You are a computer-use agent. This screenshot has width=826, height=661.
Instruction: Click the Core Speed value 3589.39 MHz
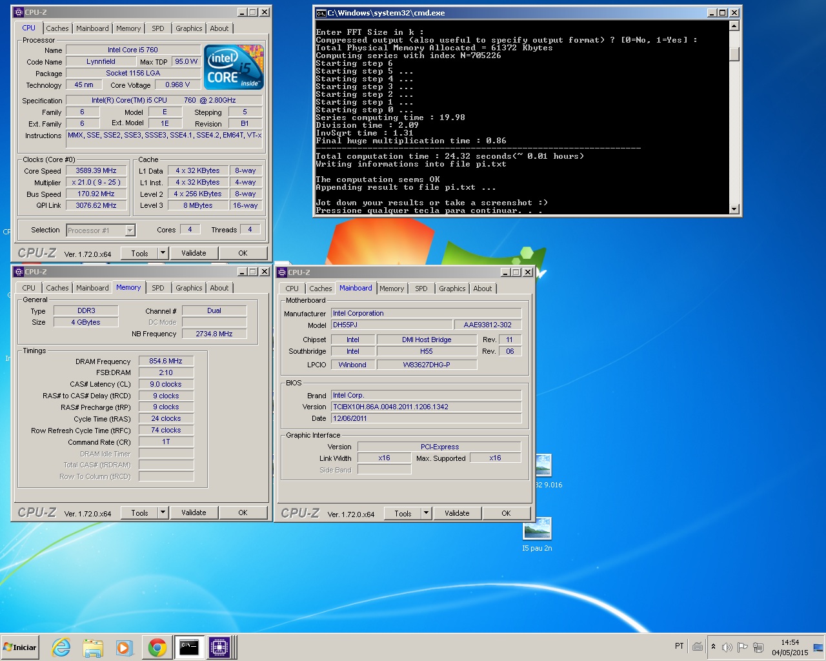click(x=96, y=171)
